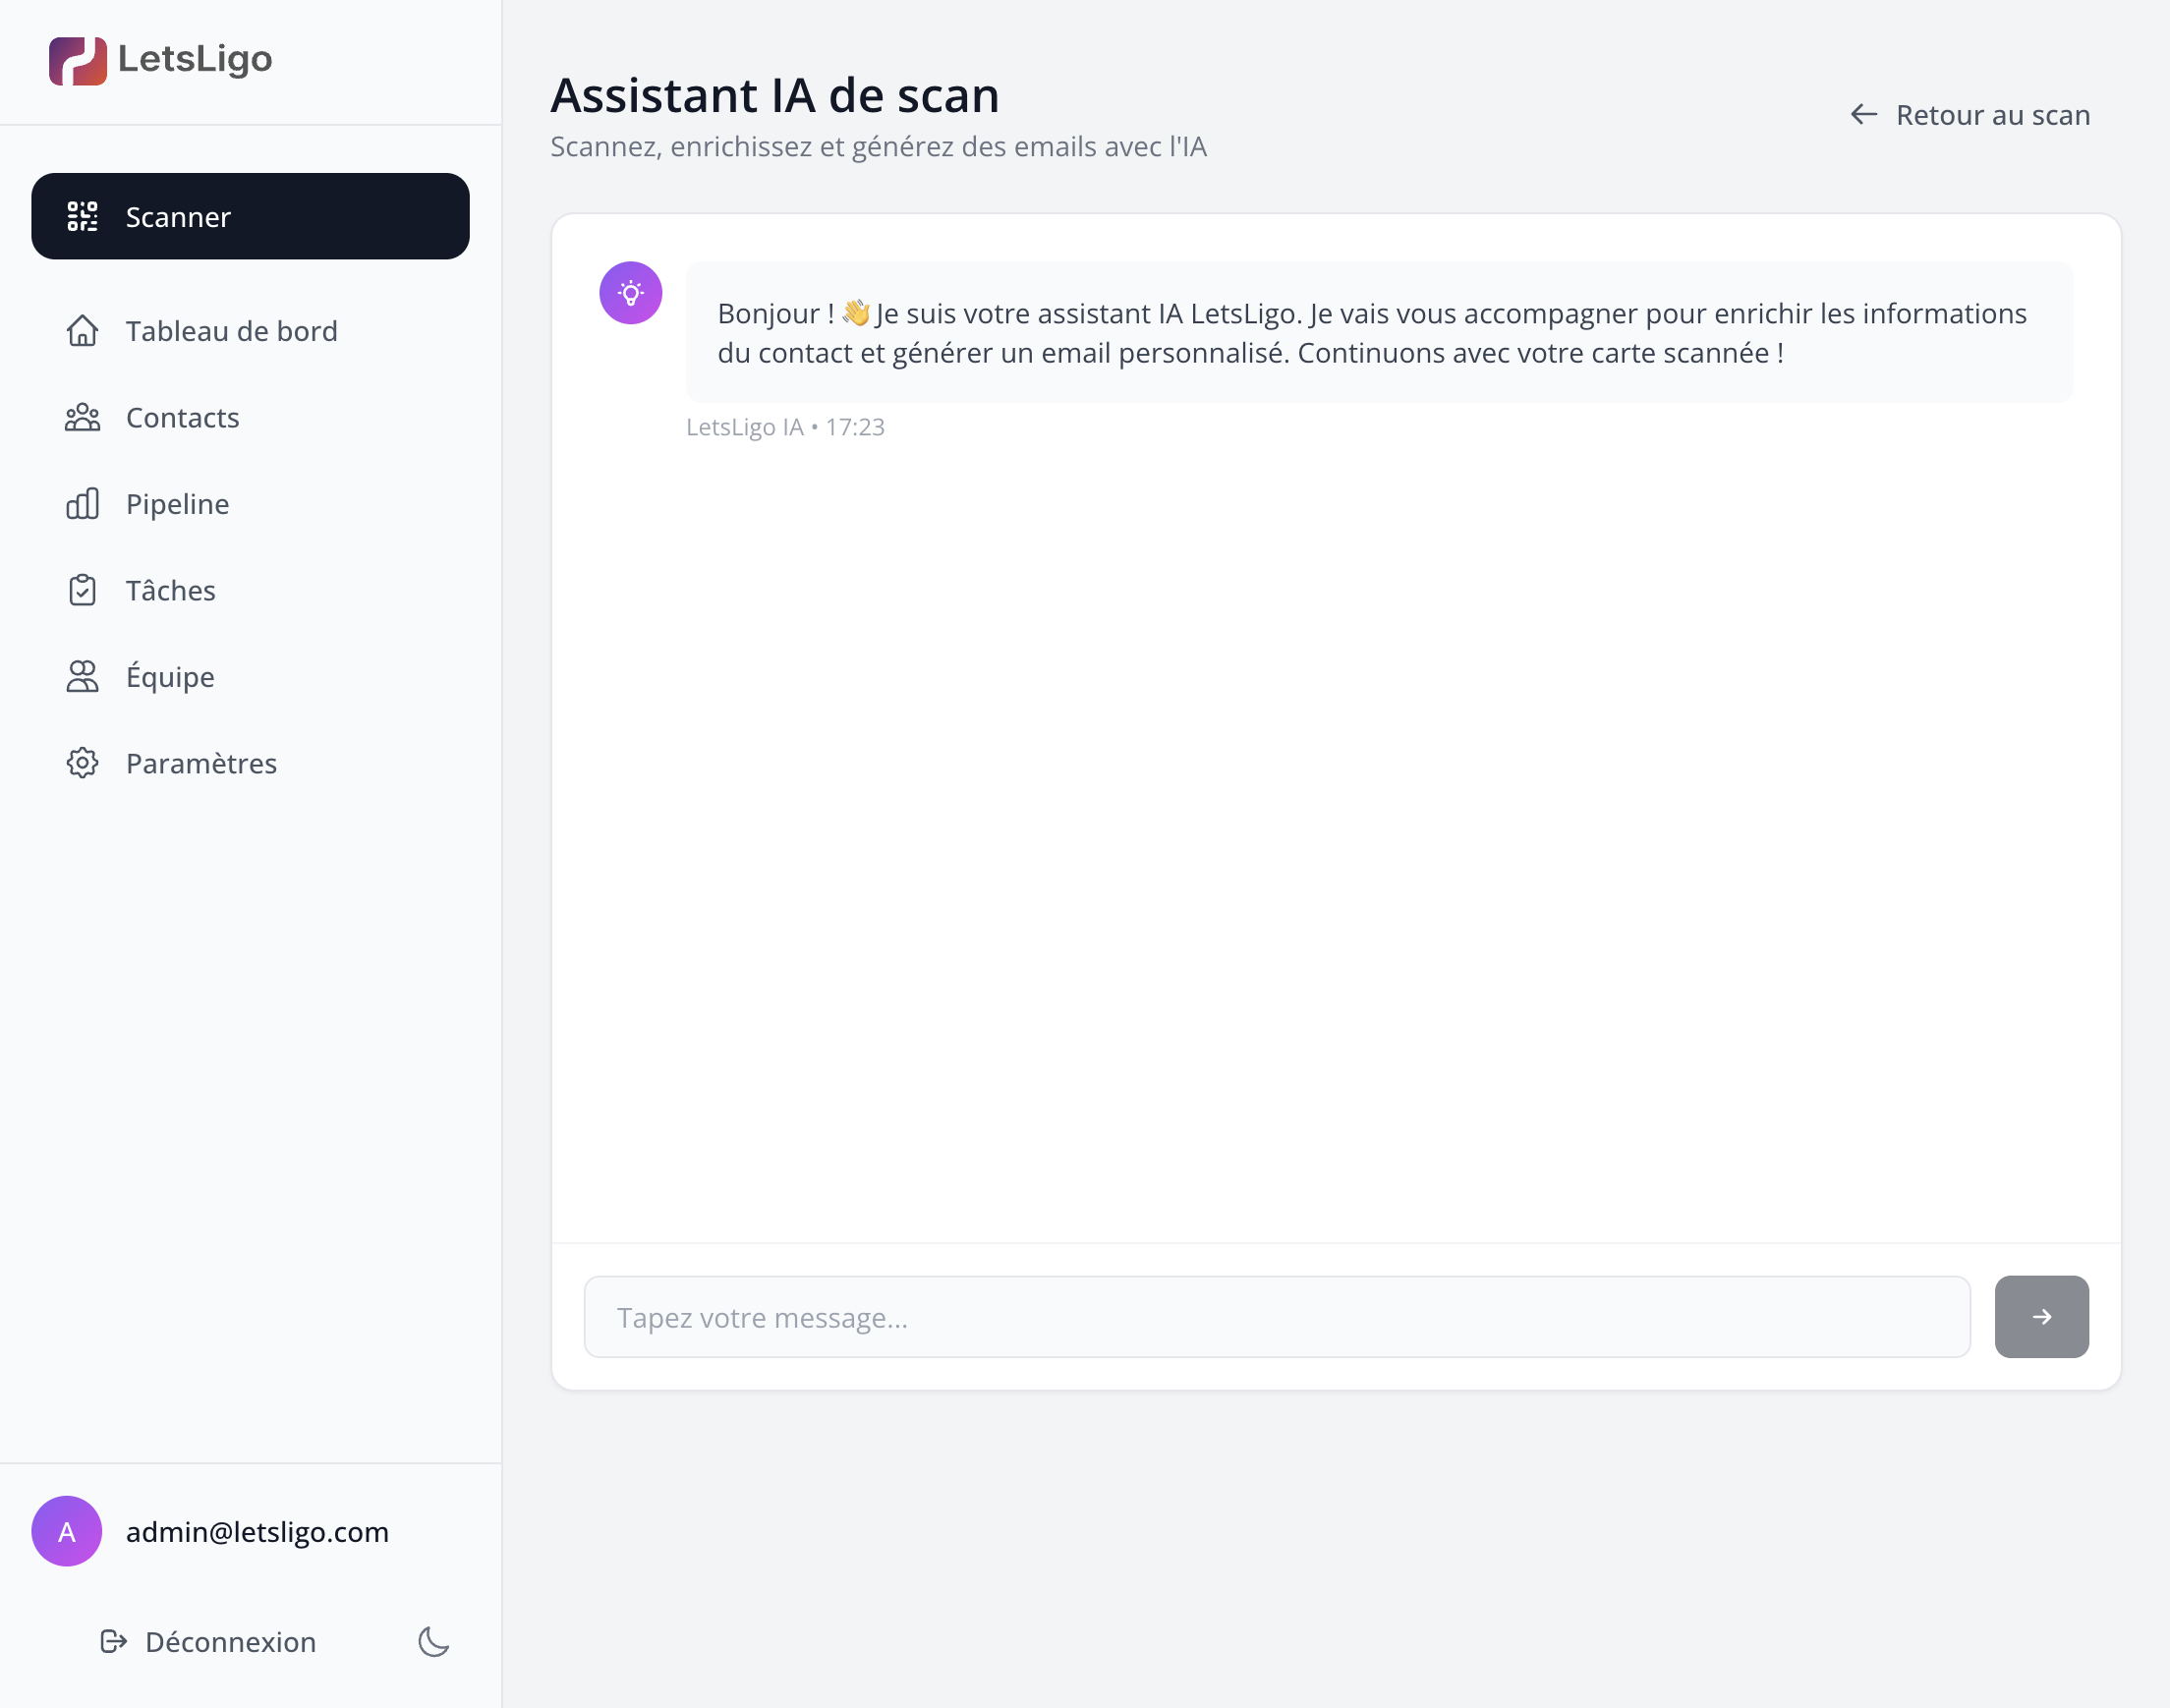Image resolution: width=2170 pixels, height=1708 pixels.
Task: Click the LetsLigo IA 17:23 timestamp
Action: click(x=785, y=427)
